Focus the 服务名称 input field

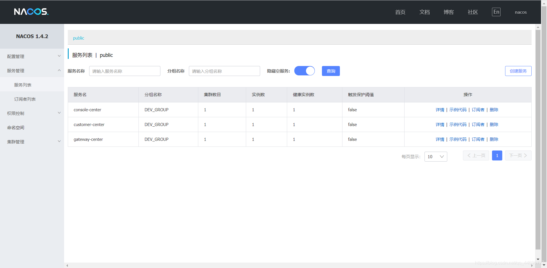tap(125, 71)
